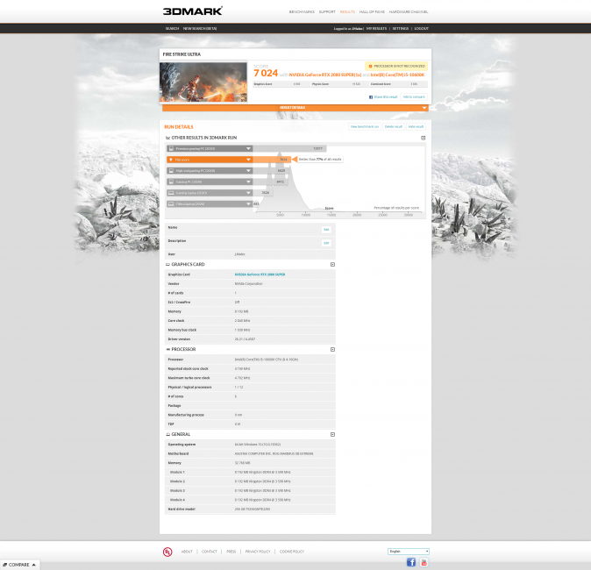Go to Search in dark bar
591x570 pixels.
pos(172,29)
